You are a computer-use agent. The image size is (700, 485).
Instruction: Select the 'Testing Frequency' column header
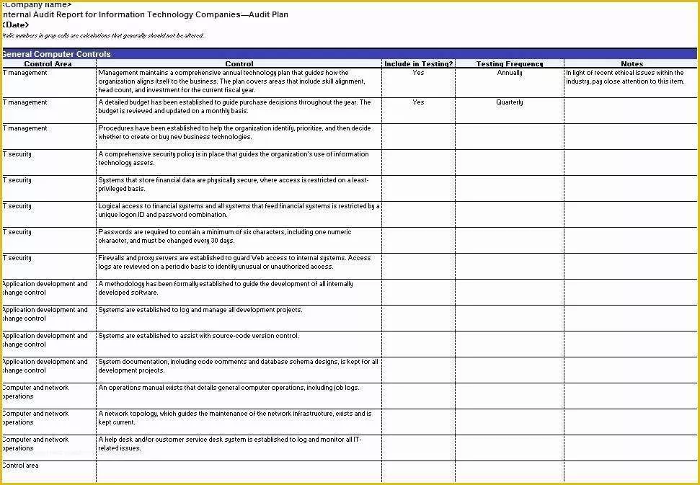coord(510,64)
